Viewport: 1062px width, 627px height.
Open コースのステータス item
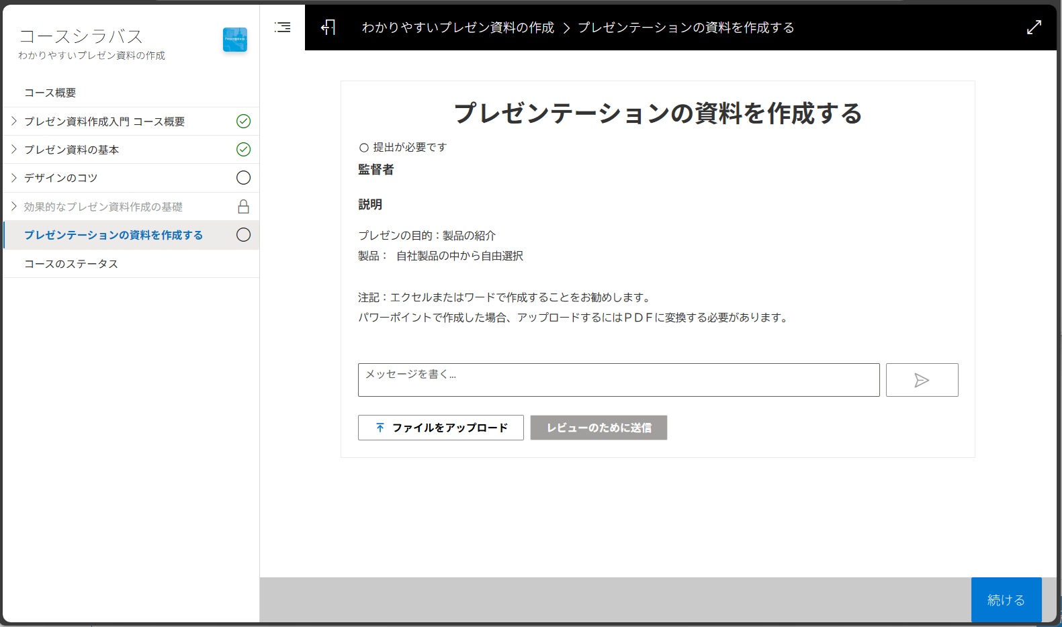(x=71, y=264)
